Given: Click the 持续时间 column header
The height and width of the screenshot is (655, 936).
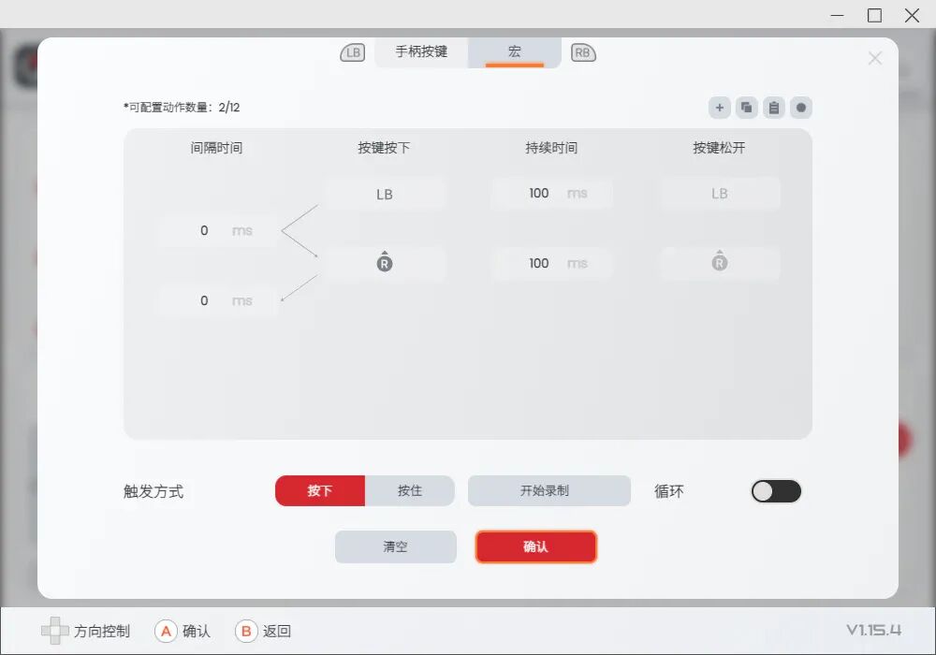Looking at the screenshot, I should (x=551, y=148).
